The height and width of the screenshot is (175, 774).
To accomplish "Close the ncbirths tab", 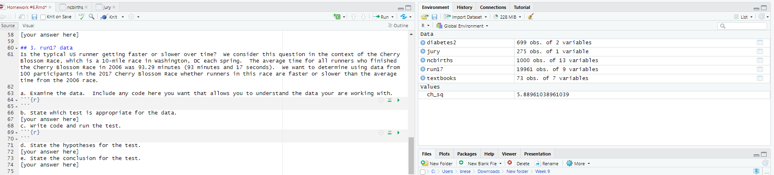I will point(86,7).
